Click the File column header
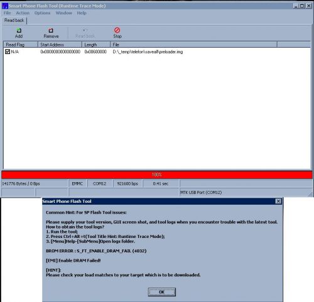Screen dimensions: 314x302 (x=193, y=45)
